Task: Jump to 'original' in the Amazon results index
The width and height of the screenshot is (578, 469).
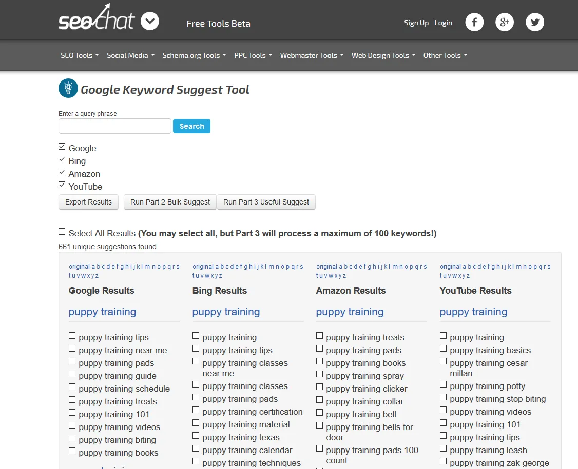Action: pos(326,267)
